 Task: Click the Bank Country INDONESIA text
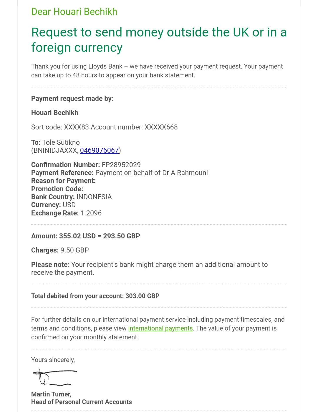point(72,197)
